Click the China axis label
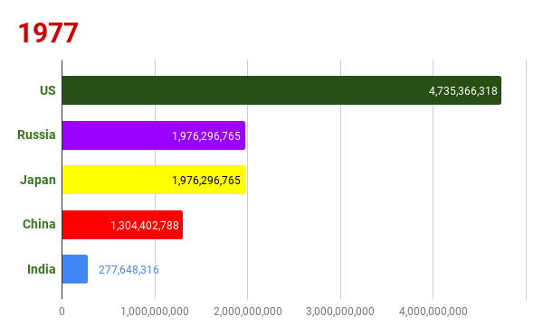 (39, 224)
